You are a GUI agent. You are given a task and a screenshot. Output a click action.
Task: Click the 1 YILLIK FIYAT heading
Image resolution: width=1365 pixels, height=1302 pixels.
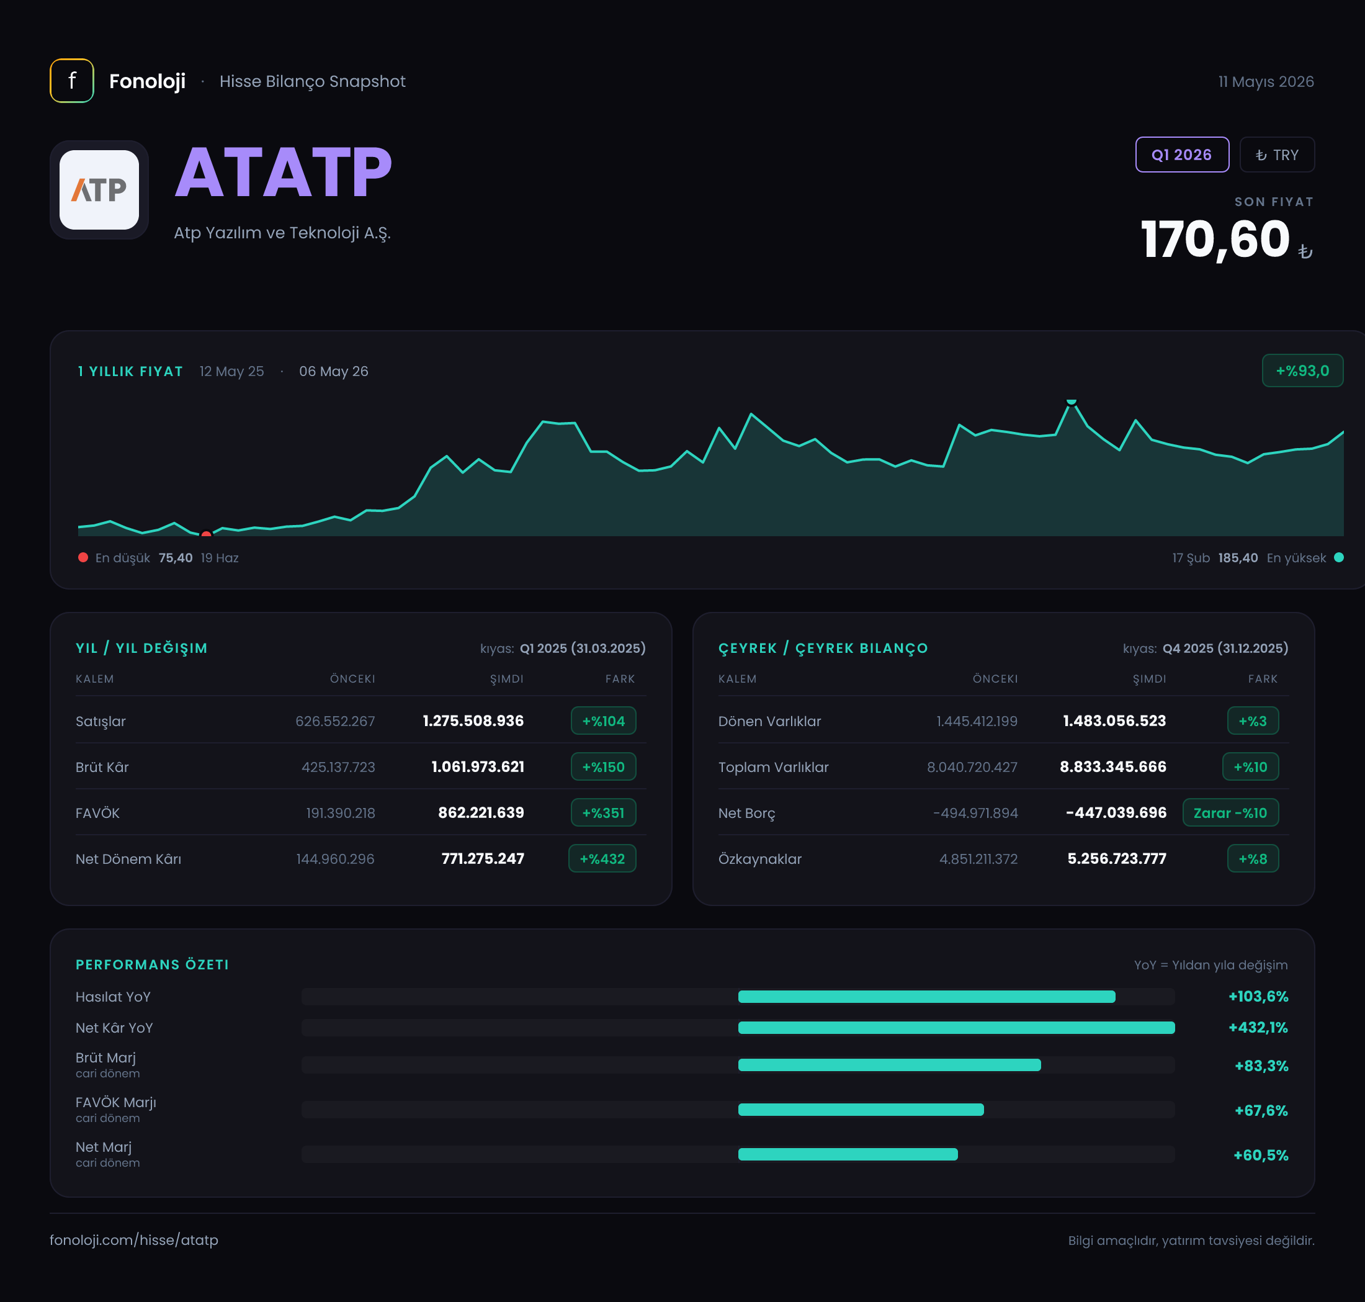pyautogui.click(x=130, y=371)
